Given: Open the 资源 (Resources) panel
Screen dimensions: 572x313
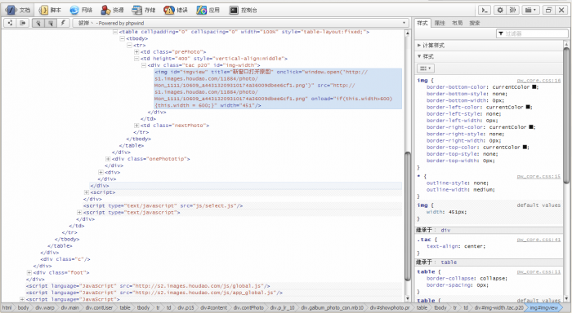Looking at the screenshot, I should click(x=113, y=11).
